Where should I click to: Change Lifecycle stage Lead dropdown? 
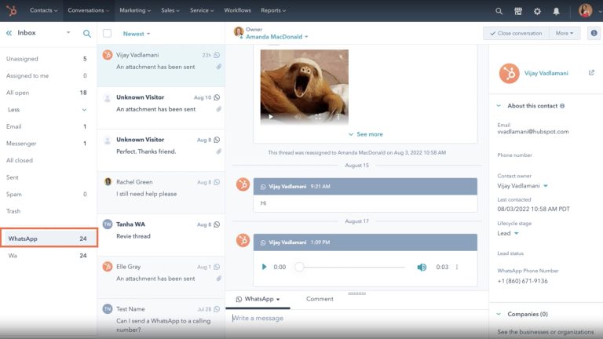click(508, 233)
